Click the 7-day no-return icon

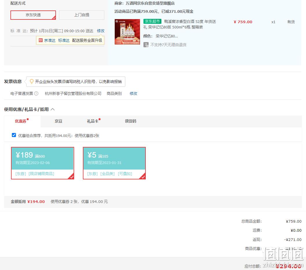coord(146,45)
